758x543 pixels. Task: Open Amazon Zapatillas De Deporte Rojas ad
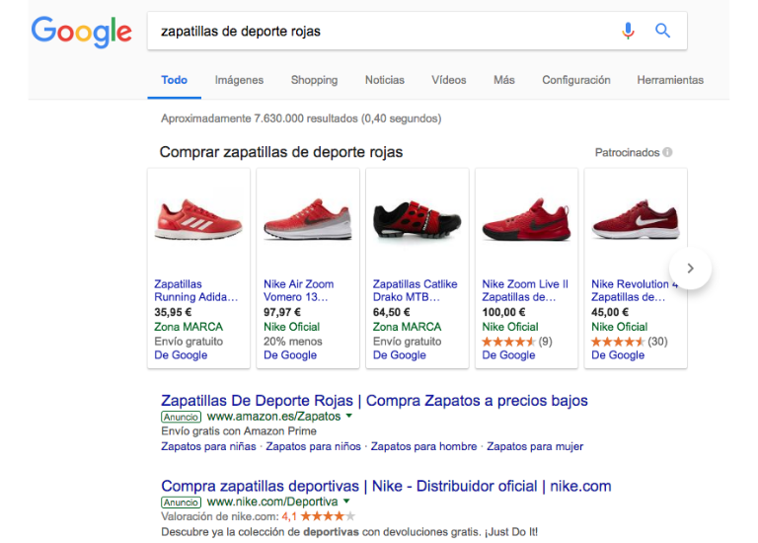click(374, 401)
